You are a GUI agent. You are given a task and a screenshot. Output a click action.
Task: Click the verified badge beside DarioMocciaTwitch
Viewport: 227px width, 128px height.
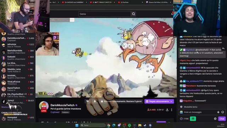click(x=77, y=105)
